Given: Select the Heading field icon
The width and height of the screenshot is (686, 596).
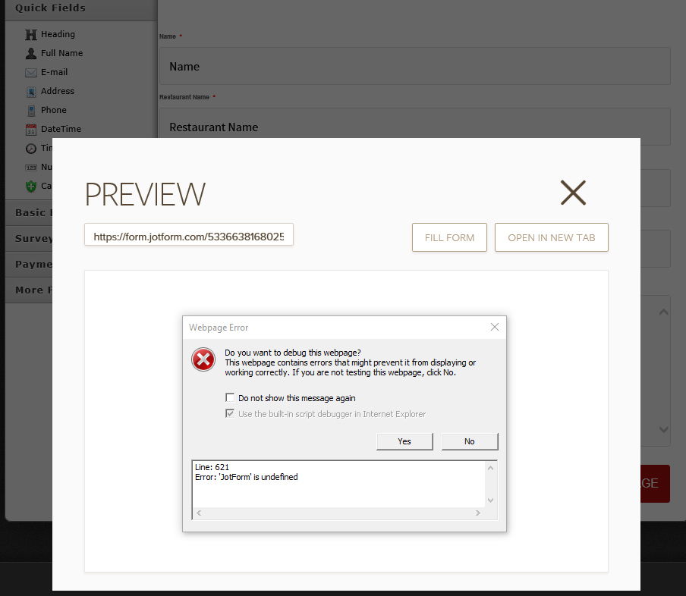Looking at the screenshot, I should [30, 35].
